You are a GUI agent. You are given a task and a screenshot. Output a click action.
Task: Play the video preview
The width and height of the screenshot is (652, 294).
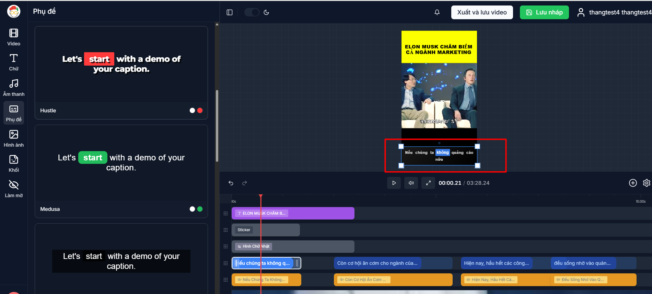coord(394,183)
